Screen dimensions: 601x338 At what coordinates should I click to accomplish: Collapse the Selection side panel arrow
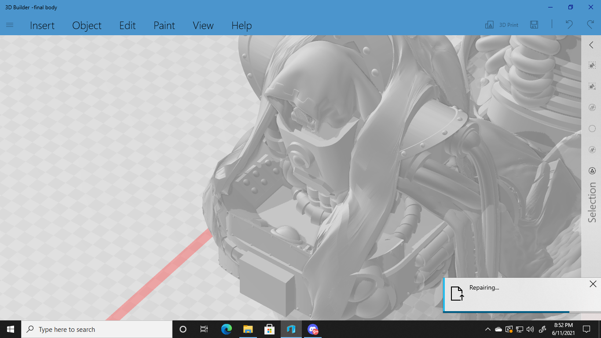591,45
